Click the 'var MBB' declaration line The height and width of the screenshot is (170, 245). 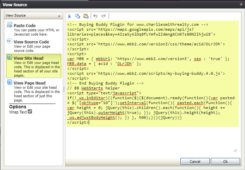pyautogui.click(x=148, y=59)
